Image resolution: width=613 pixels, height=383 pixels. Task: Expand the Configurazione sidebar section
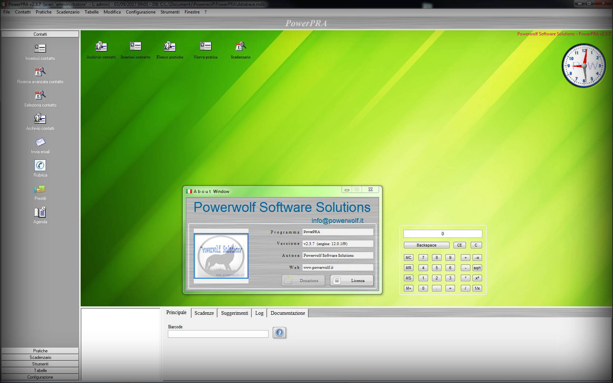pyautogui.click(x=40, y=377)
